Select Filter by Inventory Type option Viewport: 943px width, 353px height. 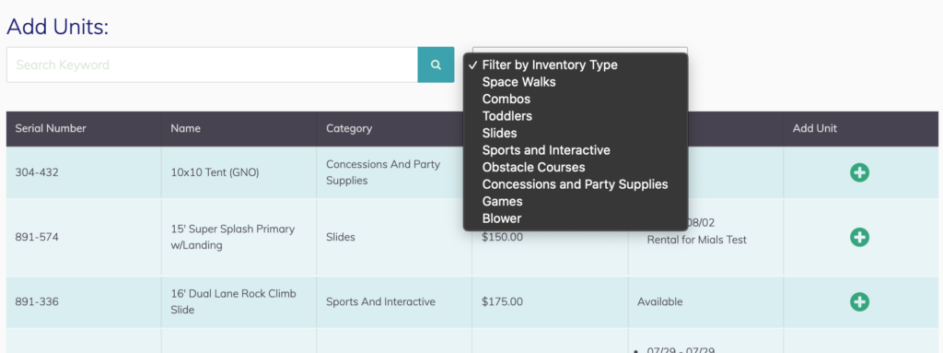coord(576,65)
